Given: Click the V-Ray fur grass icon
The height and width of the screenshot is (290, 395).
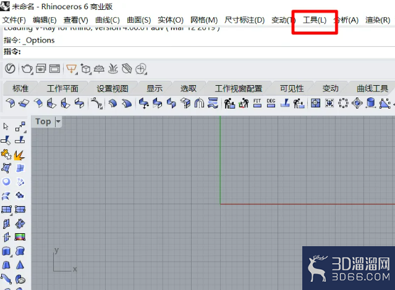Looking at the screenshot, I should point(113,68).
